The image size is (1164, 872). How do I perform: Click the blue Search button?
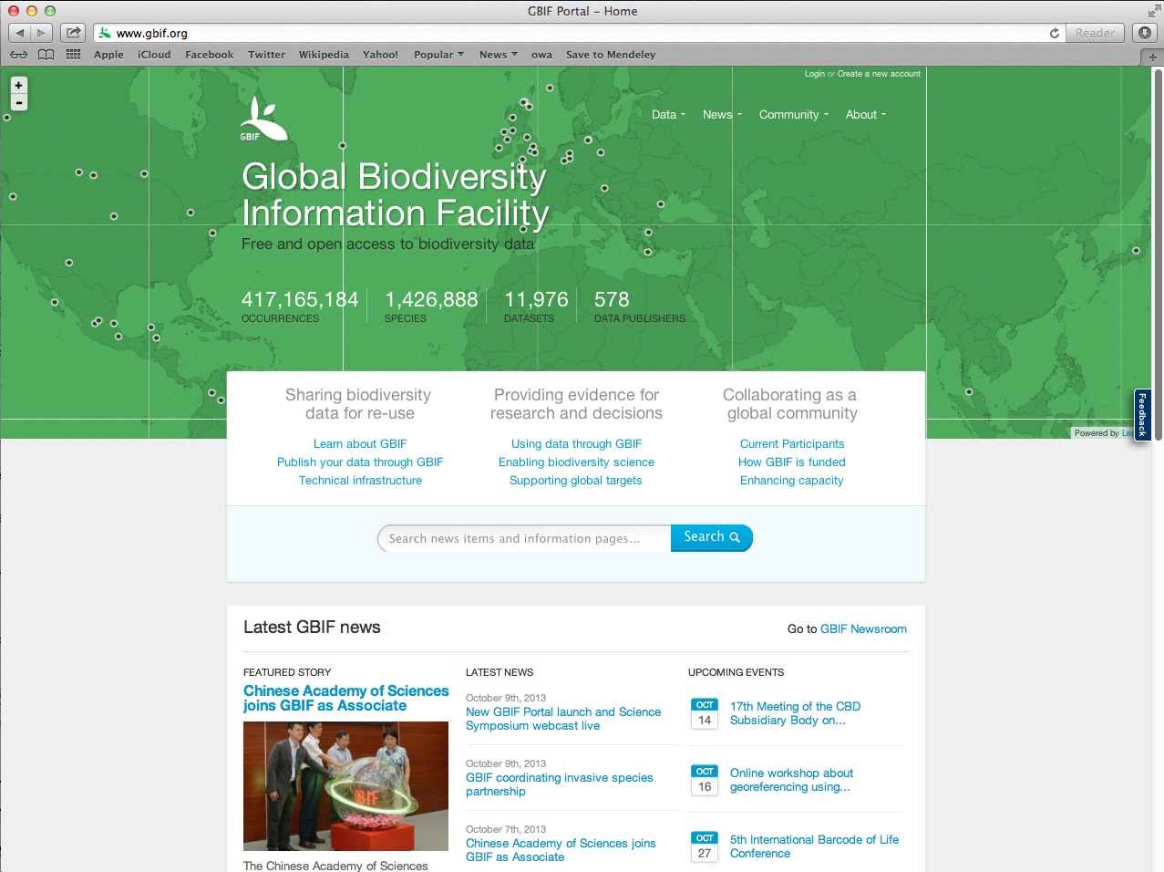click(x=711, y=537)
